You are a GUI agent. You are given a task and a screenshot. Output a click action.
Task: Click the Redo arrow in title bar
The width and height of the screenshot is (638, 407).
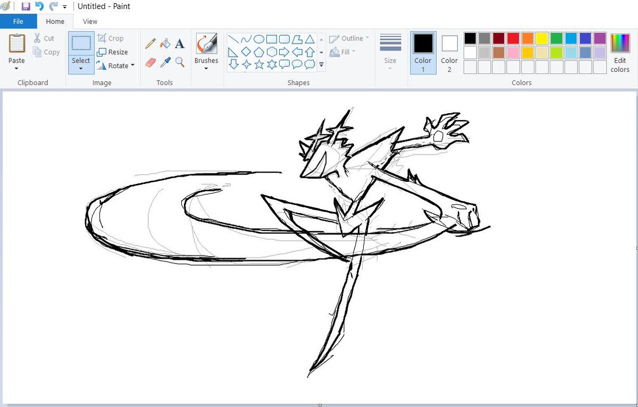(53, 6)
